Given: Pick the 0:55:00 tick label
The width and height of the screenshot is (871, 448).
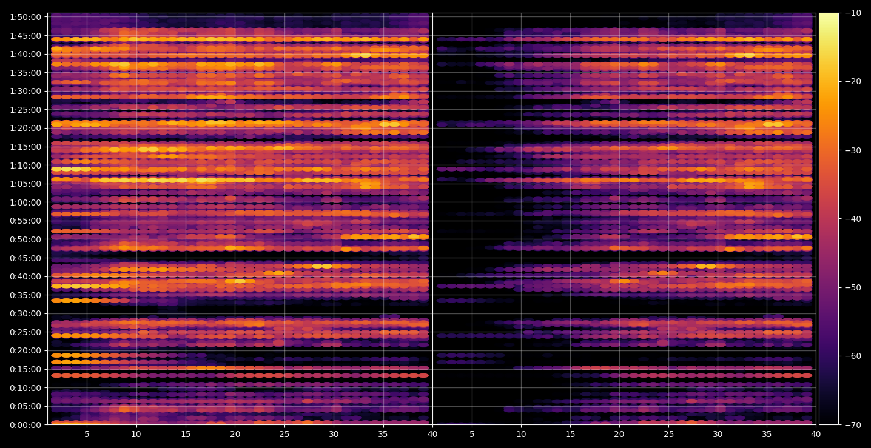Looking at the screenshot, I should [x=25, y=221].
